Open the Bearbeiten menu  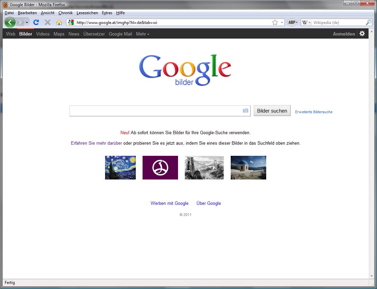tap(27, 13)
